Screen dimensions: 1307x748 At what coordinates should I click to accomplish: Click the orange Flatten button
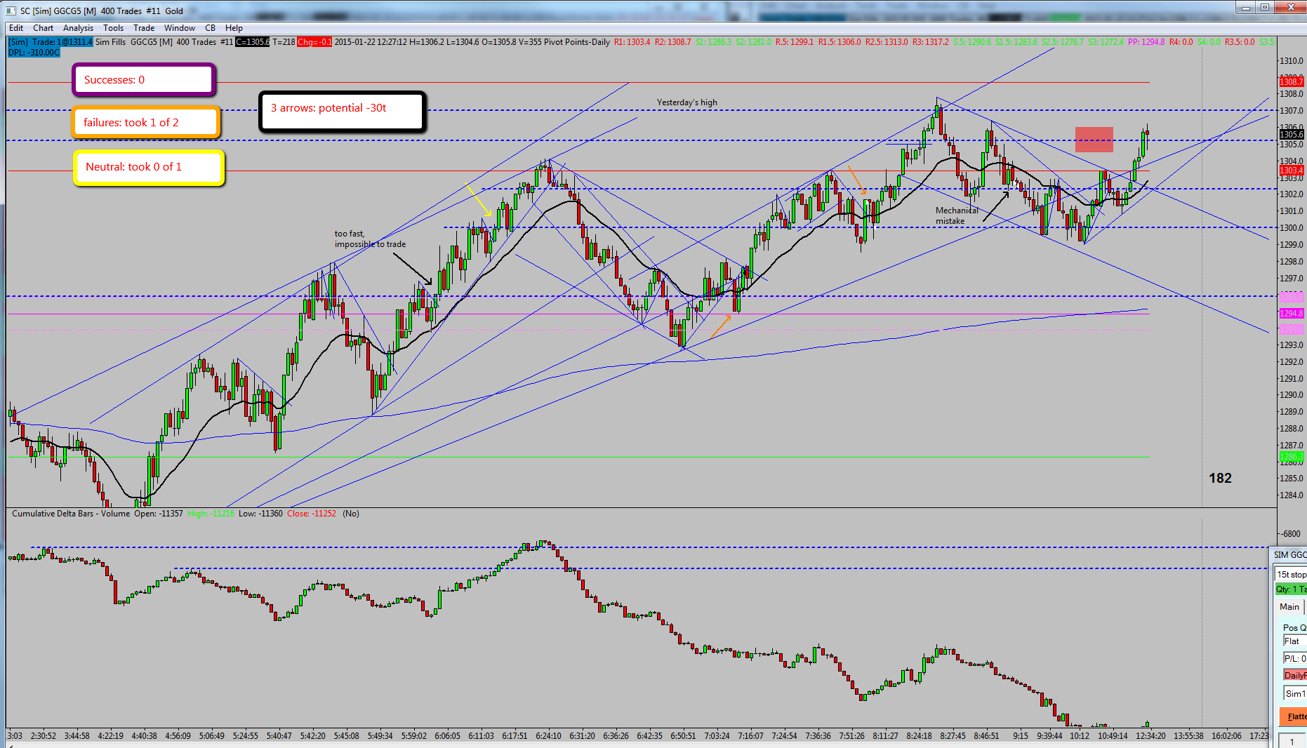[x=1293, y=716]
